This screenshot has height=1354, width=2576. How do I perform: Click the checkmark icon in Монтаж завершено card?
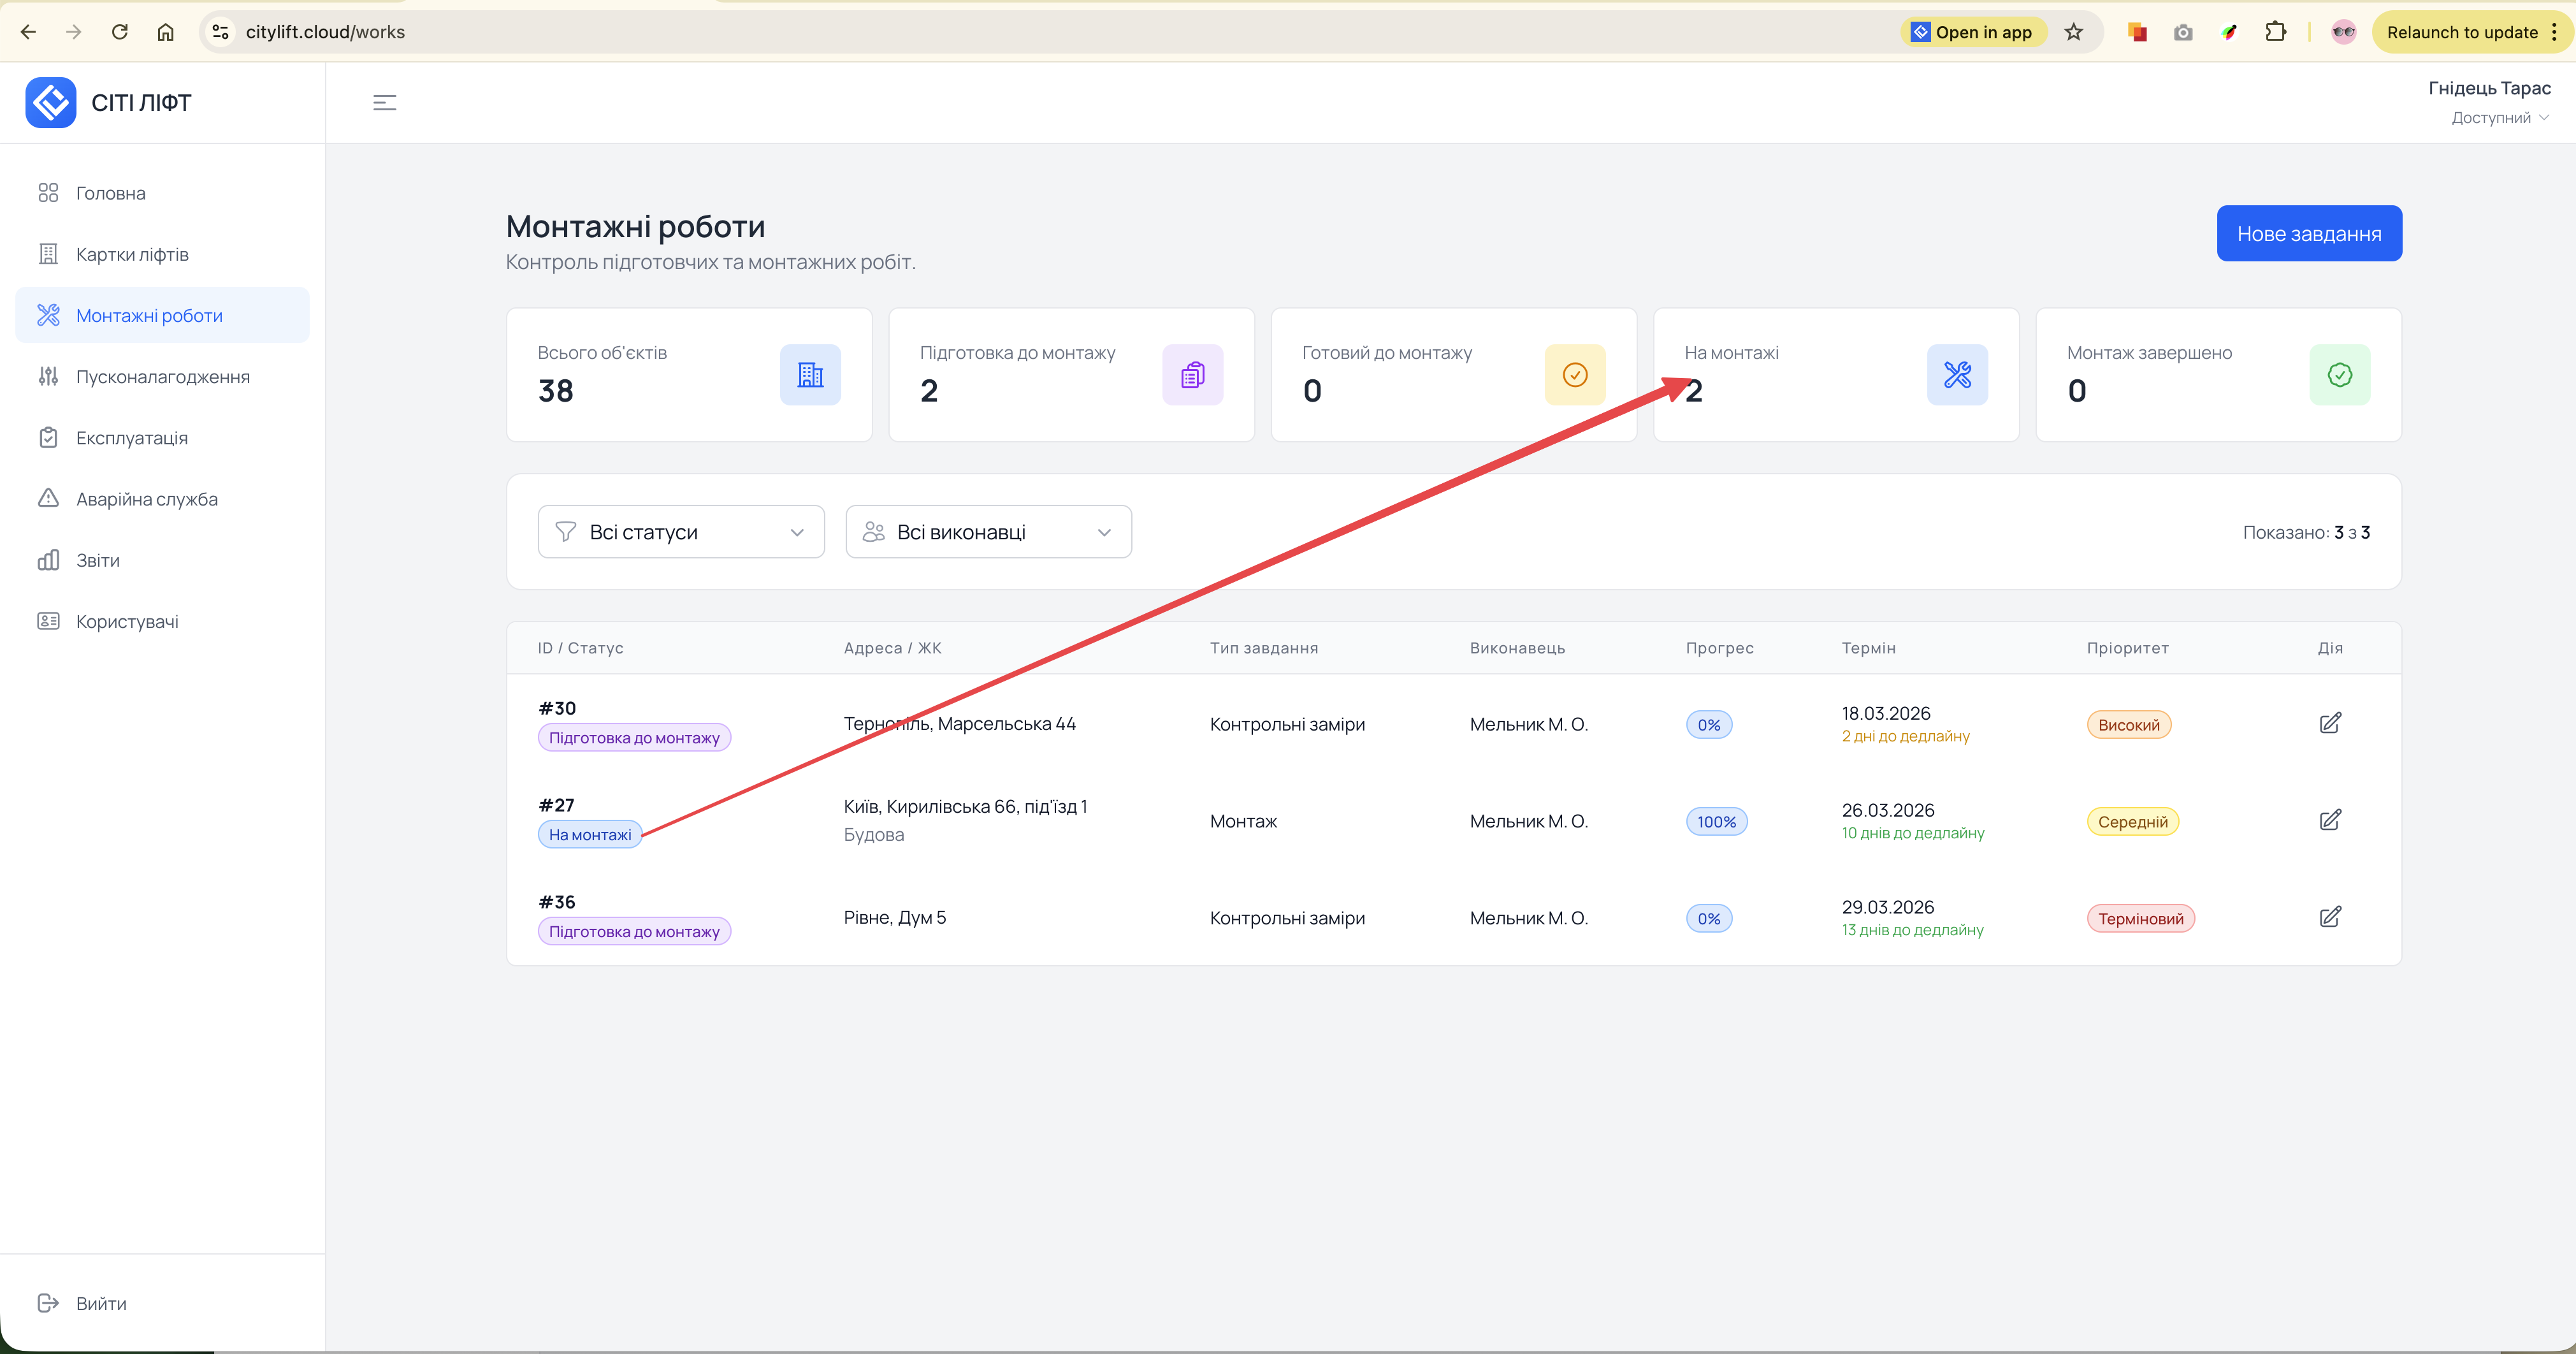coord(2339,375)
